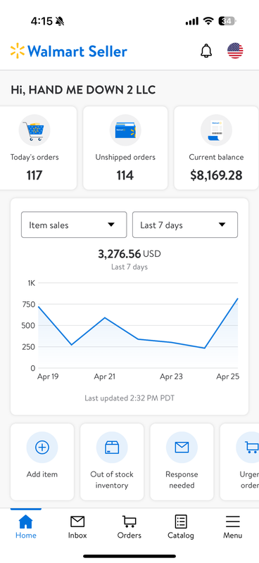Tap the 250 y-axis label
This screenshot has width=259, height=563.
[29, 346]
